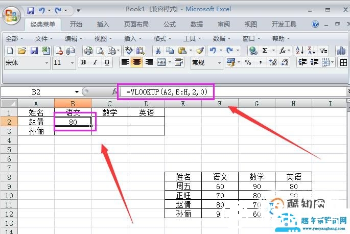
Task: Open the font name dropdown 宋体
Action: click(46, 63)
